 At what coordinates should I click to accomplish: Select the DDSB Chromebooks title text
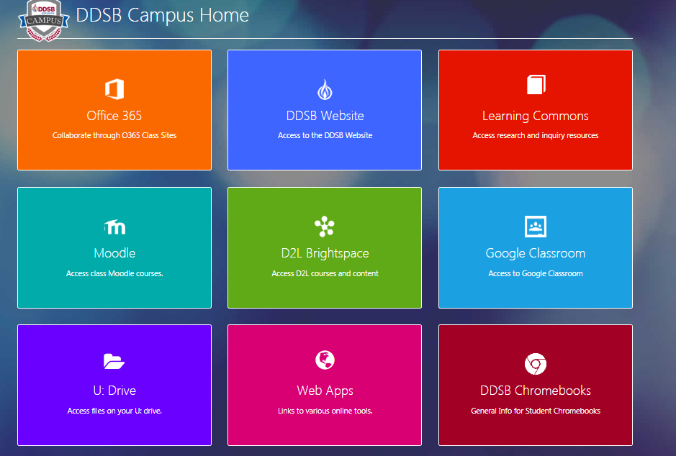(x=536, y=391)
